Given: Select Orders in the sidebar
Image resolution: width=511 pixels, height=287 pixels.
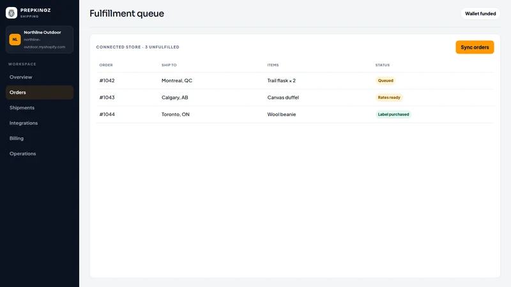Looking at the screenshot, I should (x=40, y=92).
